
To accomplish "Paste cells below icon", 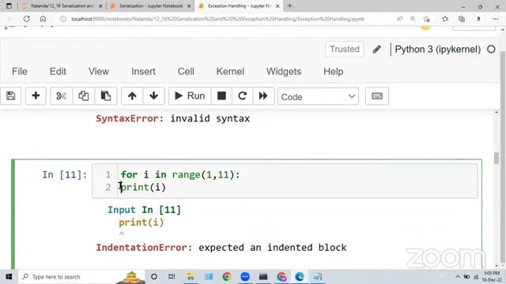I will pyautogui.click(x=106, y=96).
